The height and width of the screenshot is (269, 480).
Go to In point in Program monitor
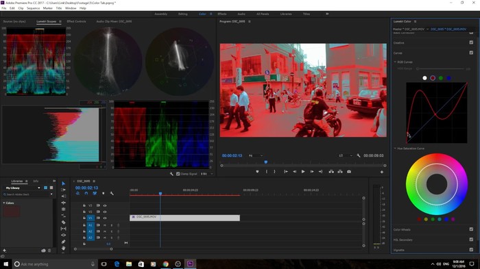(286, 172)
